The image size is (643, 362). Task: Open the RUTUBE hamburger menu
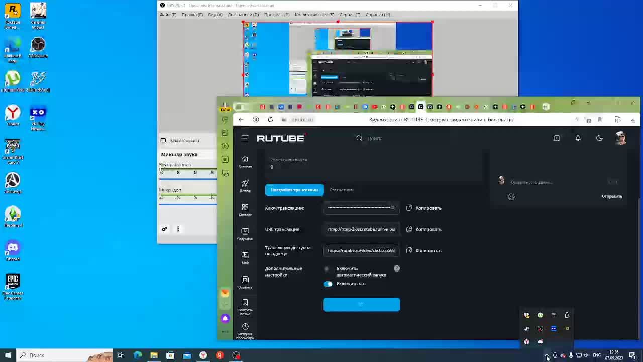coord(245,138)
